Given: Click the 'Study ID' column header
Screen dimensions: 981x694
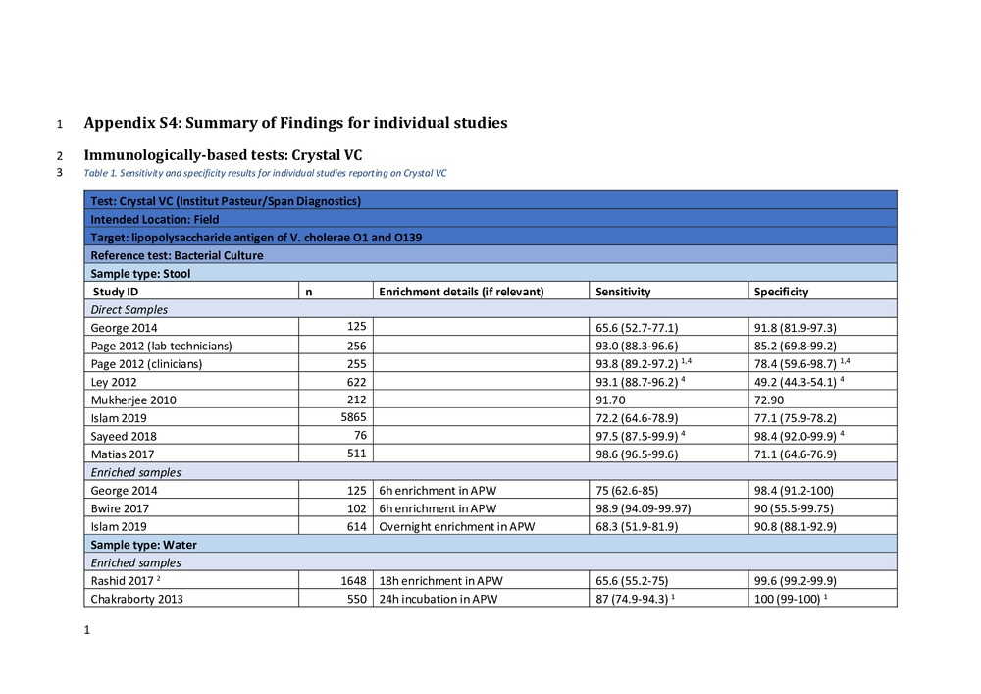Looking at the screenshot, I should (116, 292).
